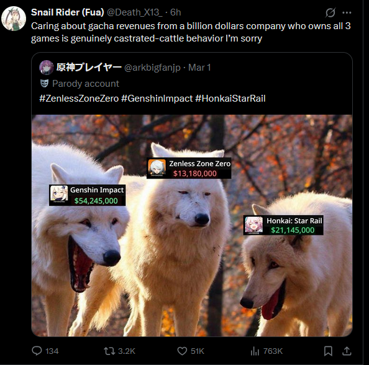
Task: Click the reply speech bubble icon
Action: tap(37, 351)
